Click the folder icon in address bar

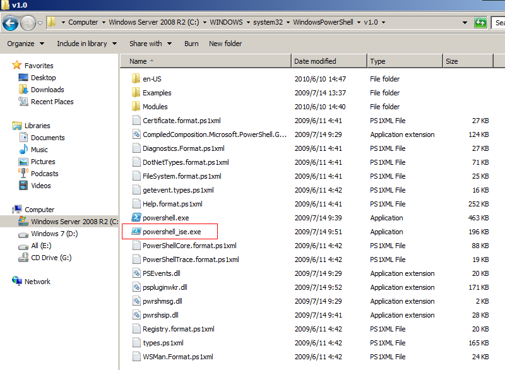52,22
